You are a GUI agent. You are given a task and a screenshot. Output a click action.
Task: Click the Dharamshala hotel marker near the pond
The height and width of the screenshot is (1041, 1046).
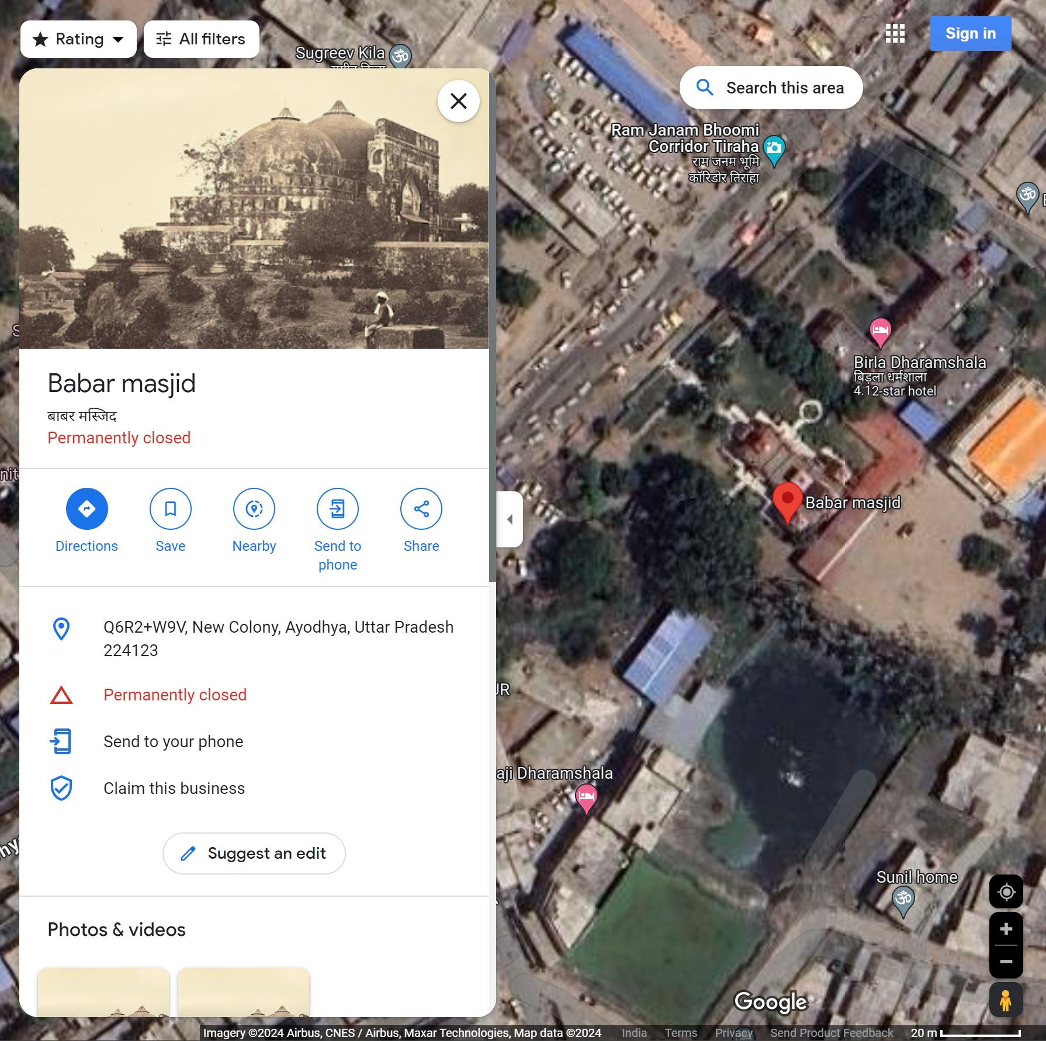coord(586,798)
